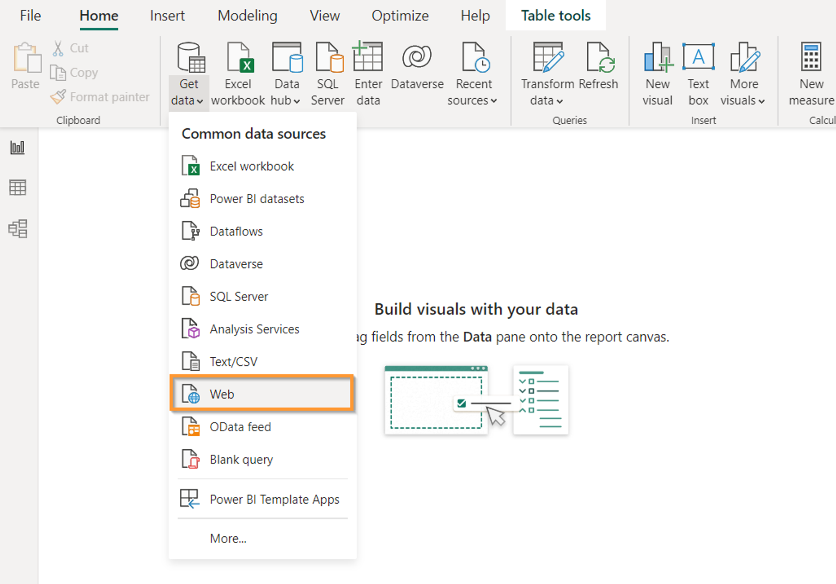Switch to the Table tools tab

556,15
